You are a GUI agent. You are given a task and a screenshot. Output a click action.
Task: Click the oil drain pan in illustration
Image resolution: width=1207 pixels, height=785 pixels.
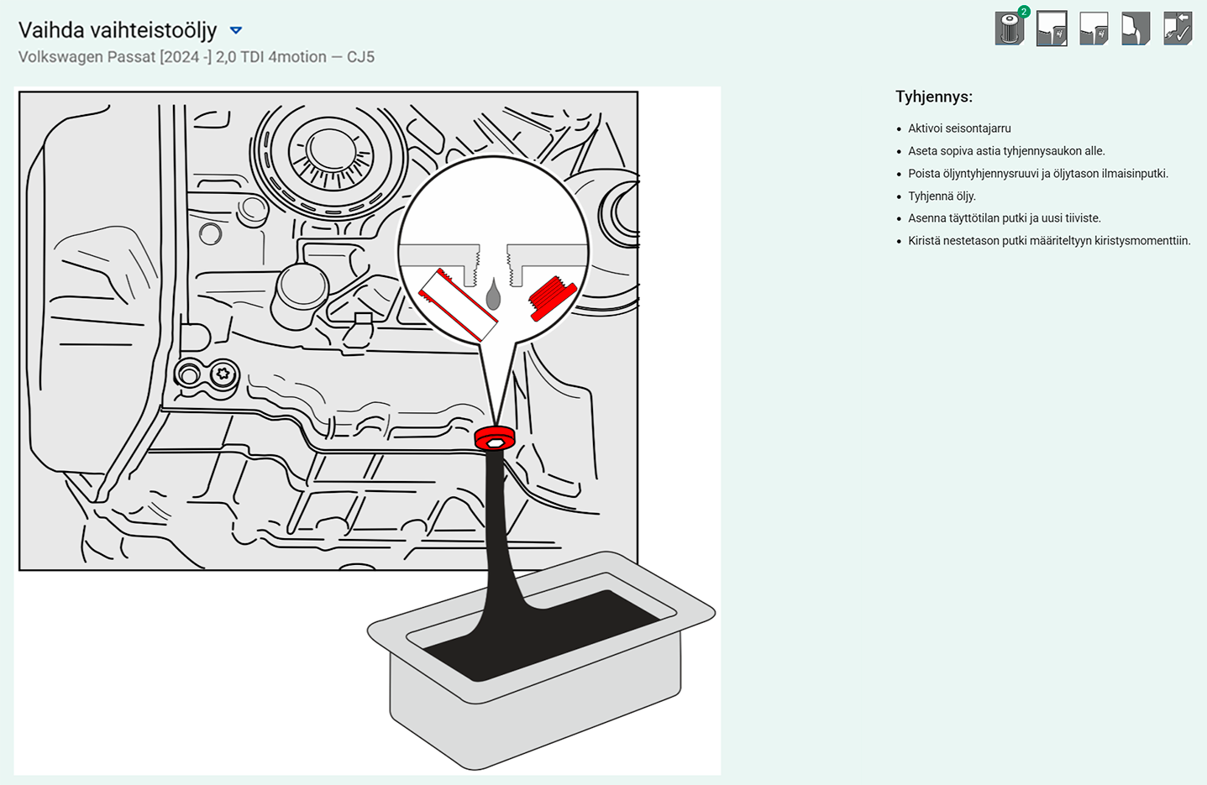coord(541,659)
